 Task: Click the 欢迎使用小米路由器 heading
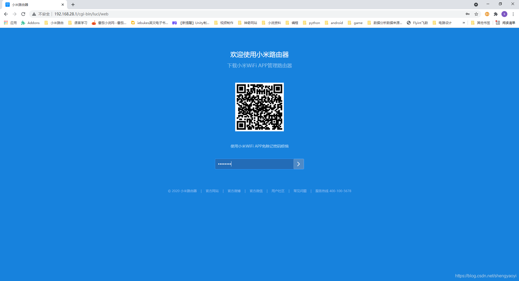click(x=259, y=55)
